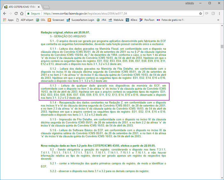Minimize the Chrome window
Viewport: 224px width, 180px height.
tap(200, 3)
